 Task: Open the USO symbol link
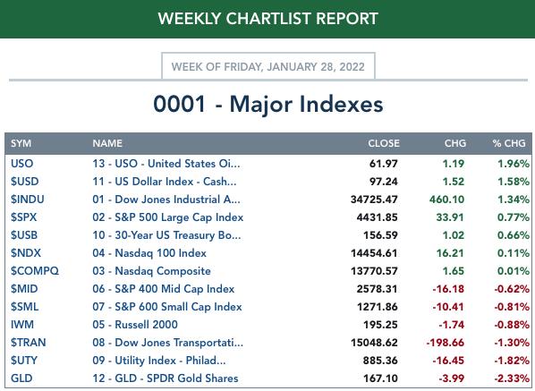tap(21, 164)
